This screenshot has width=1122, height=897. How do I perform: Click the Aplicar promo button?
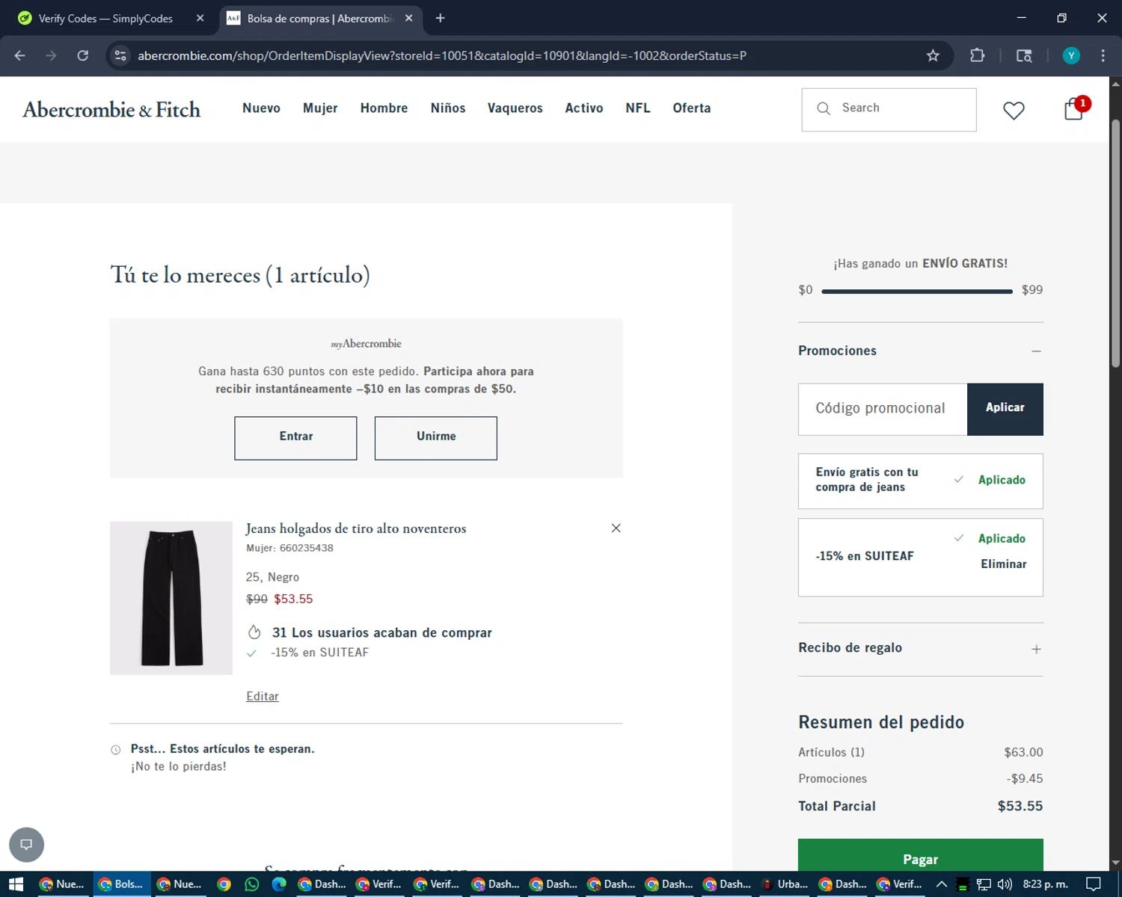pos(1005,409)
